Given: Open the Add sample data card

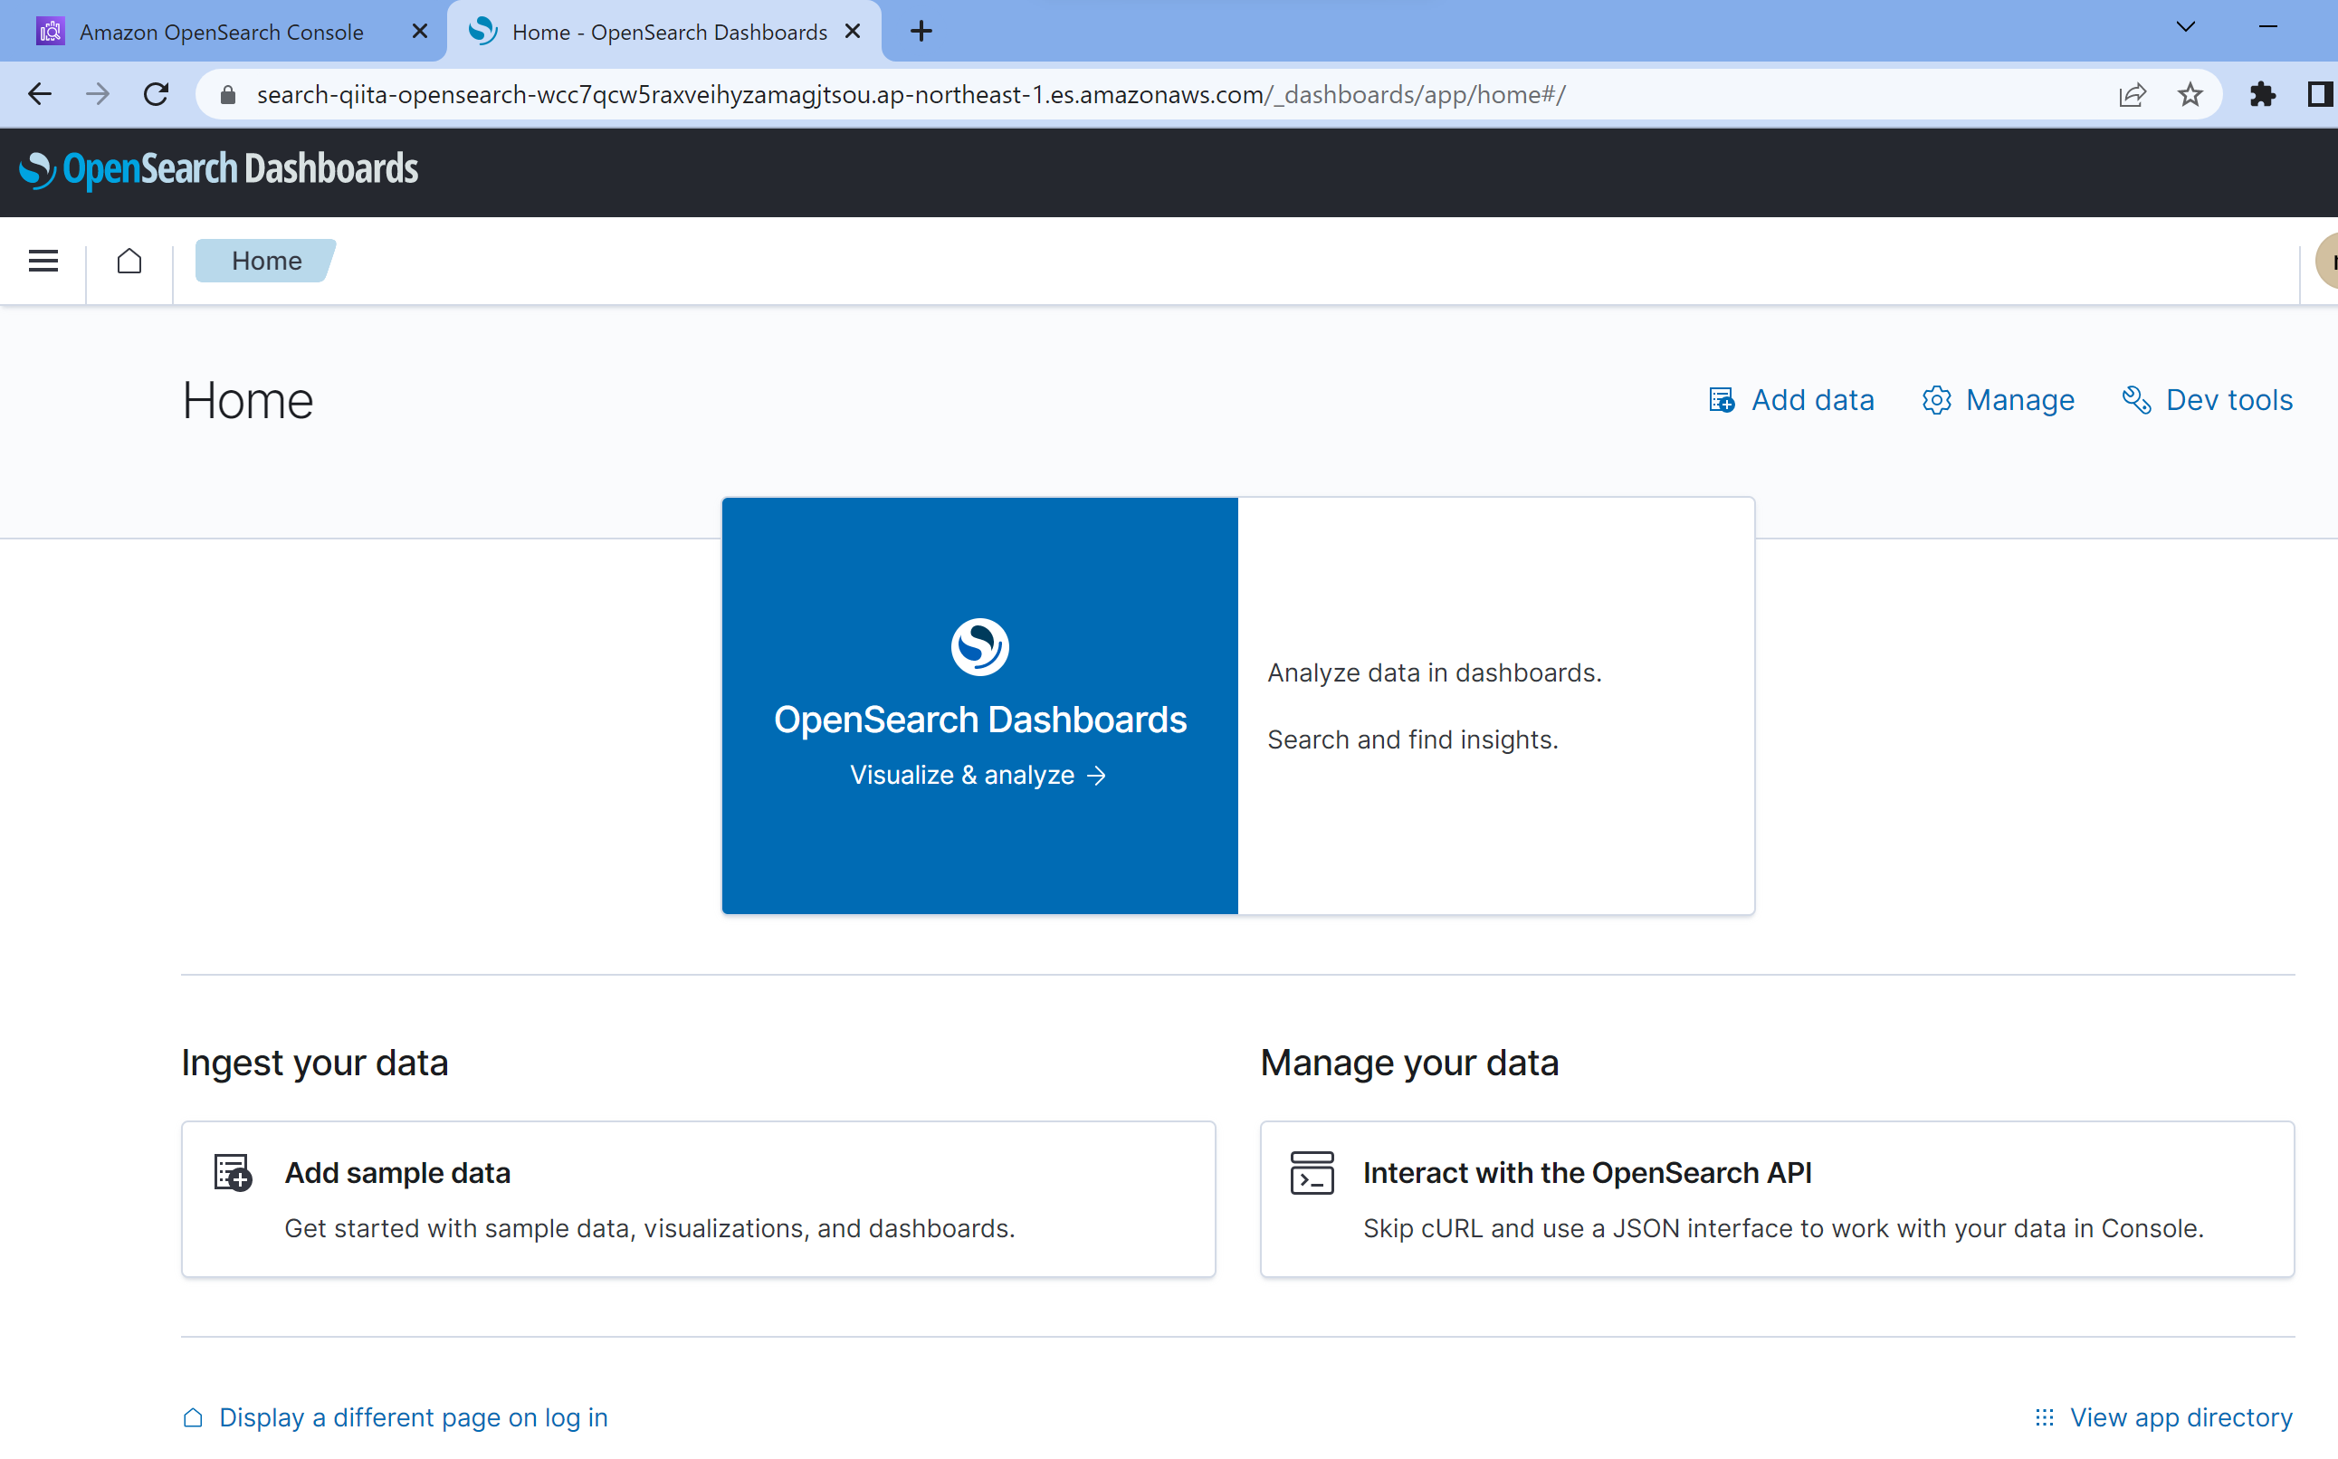Looking at the screenshot, I should coord(698,1198).
